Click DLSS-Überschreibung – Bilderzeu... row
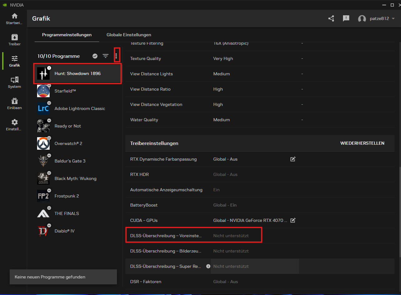 click(x=260, y=251)
